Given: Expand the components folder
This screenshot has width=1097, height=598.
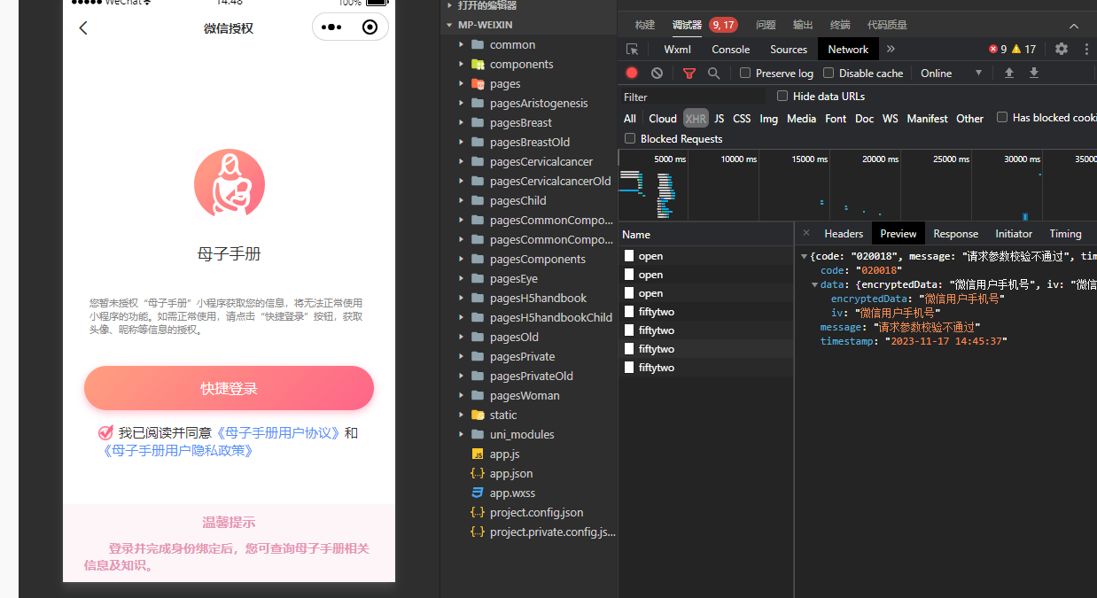Looking at the screenshot, I should coord(462,64).
